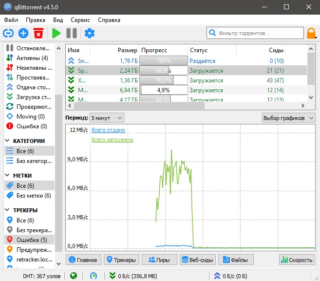Image resolution: width=320 pixels, height=281 pixels.
Task: Click the Трекеры tab button
Action: click(122, 260)
